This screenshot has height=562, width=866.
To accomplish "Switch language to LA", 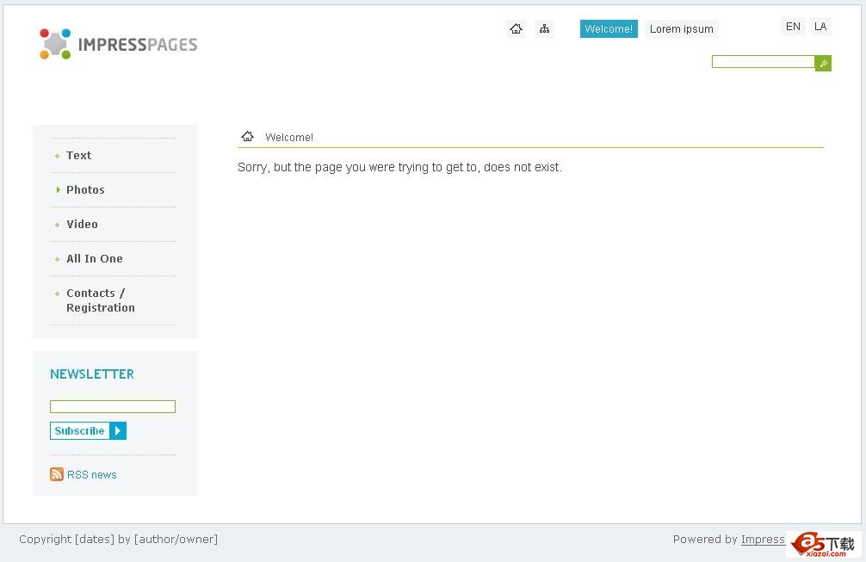I will click(820, 27).
